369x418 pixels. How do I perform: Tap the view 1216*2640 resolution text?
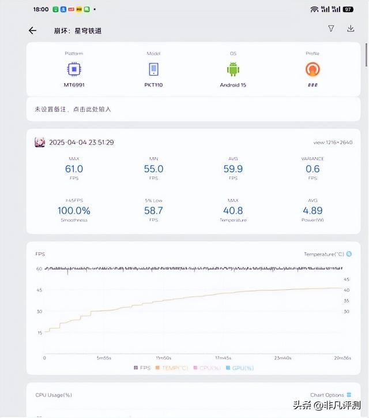333,143
